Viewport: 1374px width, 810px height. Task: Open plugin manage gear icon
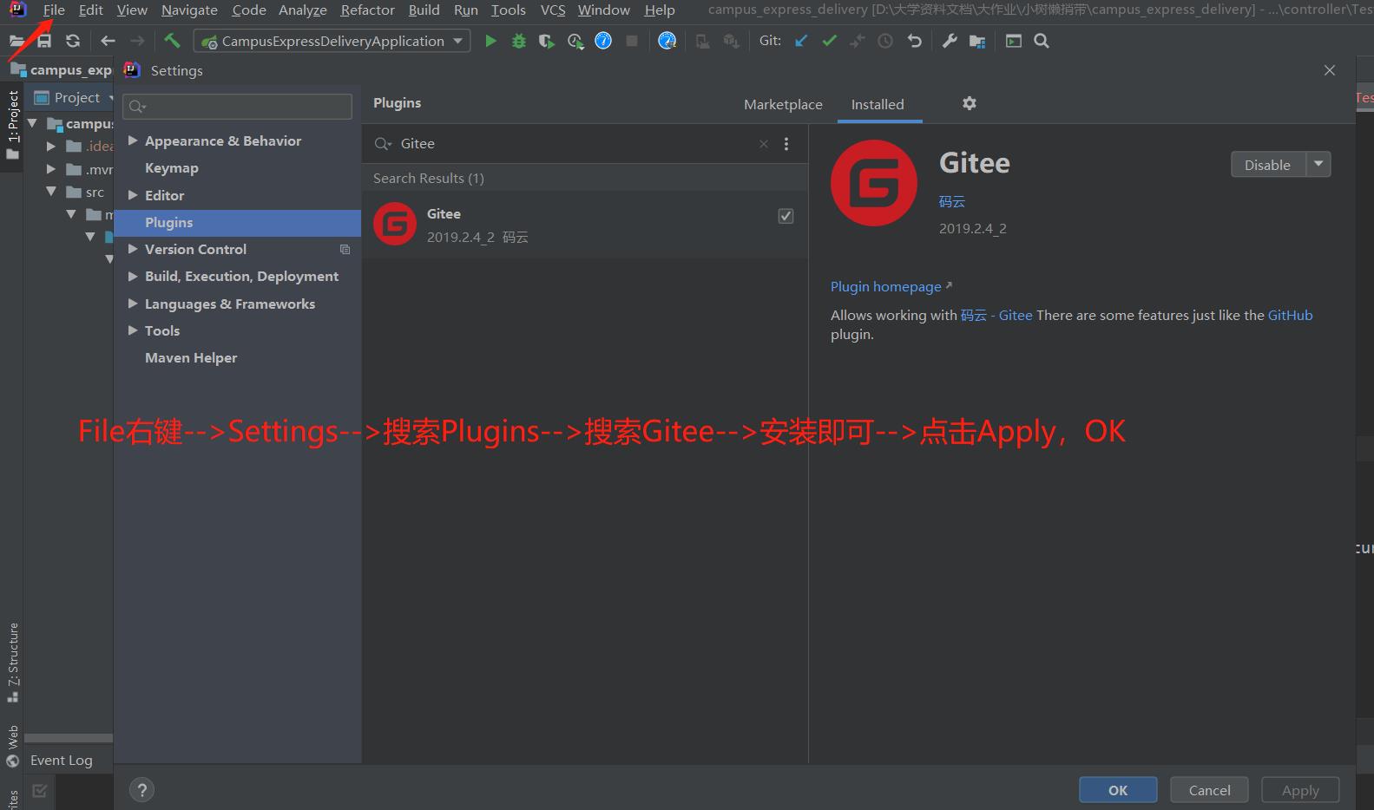(x=970, y=103)
